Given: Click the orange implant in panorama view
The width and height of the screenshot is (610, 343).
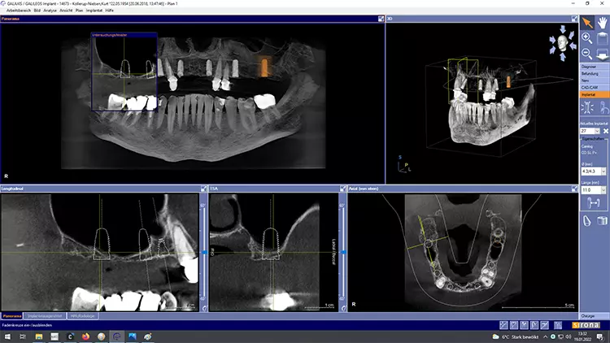Looking at the screenshot, I should pyautogui.click(x=263, y=68).
